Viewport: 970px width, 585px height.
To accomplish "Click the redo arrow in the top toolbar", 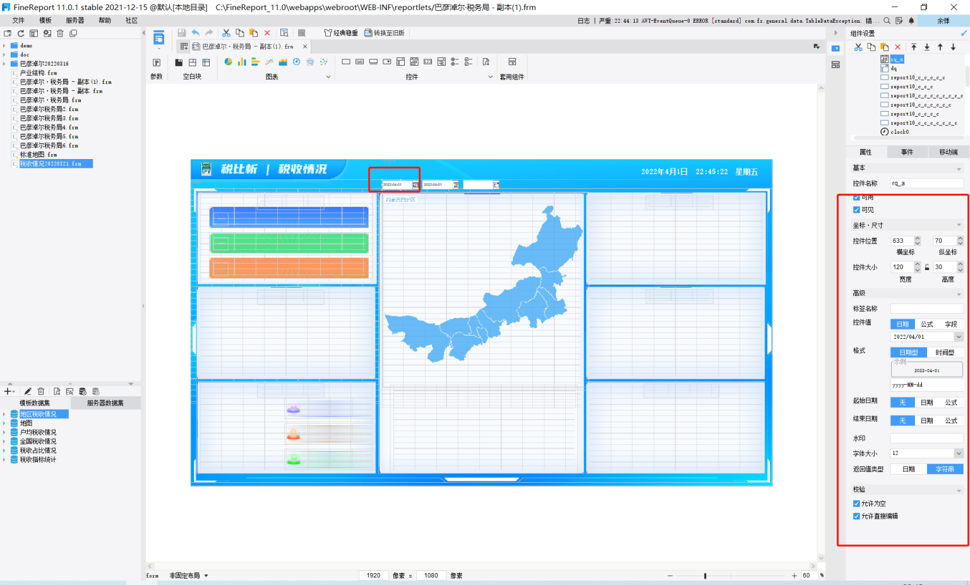I will pos(209,33).
